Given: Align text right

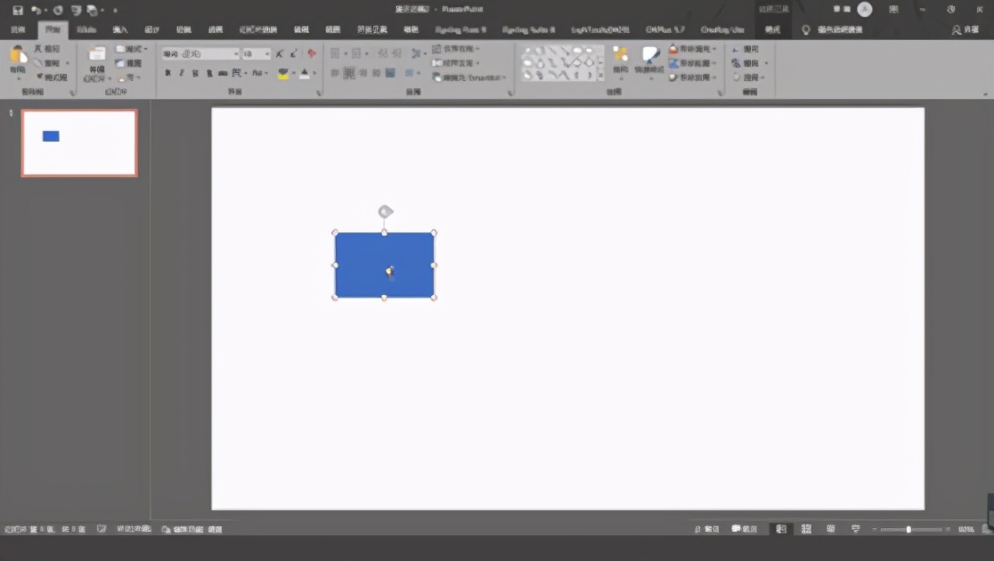Looking at the screenshot, I should pyautogui.click(x=363, y=74).
